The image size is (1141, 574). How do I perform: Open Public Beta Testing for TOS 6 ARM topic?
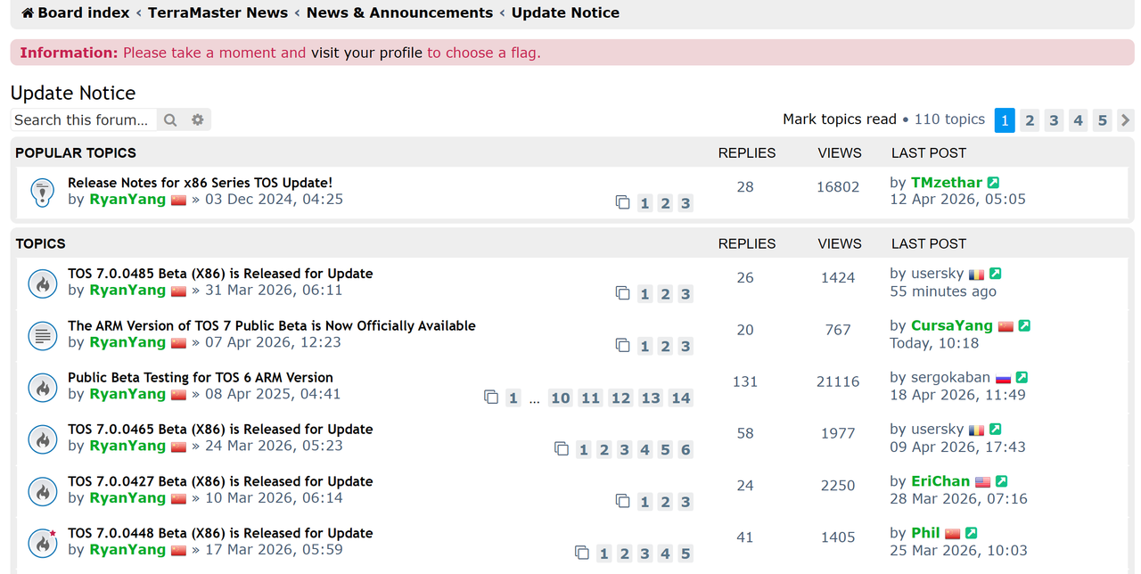pyautogui.click(x=201, y=377)
